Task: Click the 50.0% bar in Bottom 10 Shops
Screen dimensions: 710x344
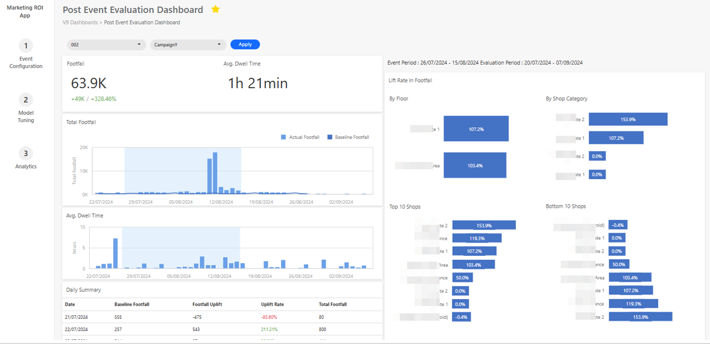Action: (619, 265)
